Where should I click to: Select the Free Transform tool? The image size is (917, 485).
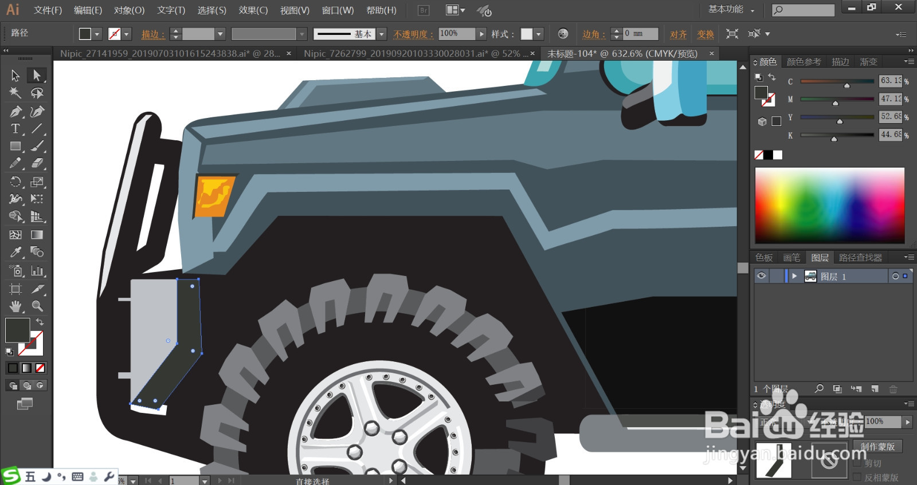[x=37, y=199]
